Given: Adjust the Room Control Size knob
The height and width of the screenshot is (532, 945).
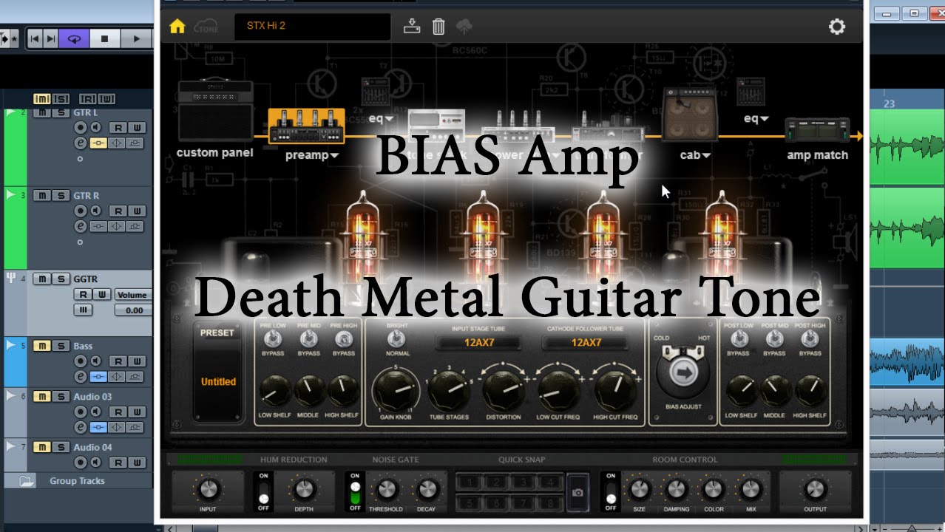Looking at the screenshot, I should click(639, 489).
